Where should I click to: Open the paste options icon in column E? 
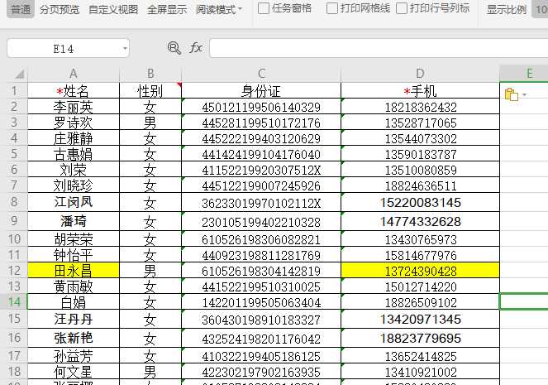point(512,94)
